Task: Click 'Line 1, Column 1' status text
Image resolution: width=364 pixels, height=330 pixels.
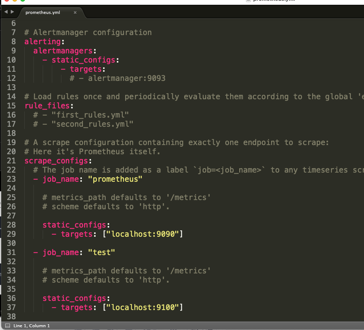Action: point(31,326)
